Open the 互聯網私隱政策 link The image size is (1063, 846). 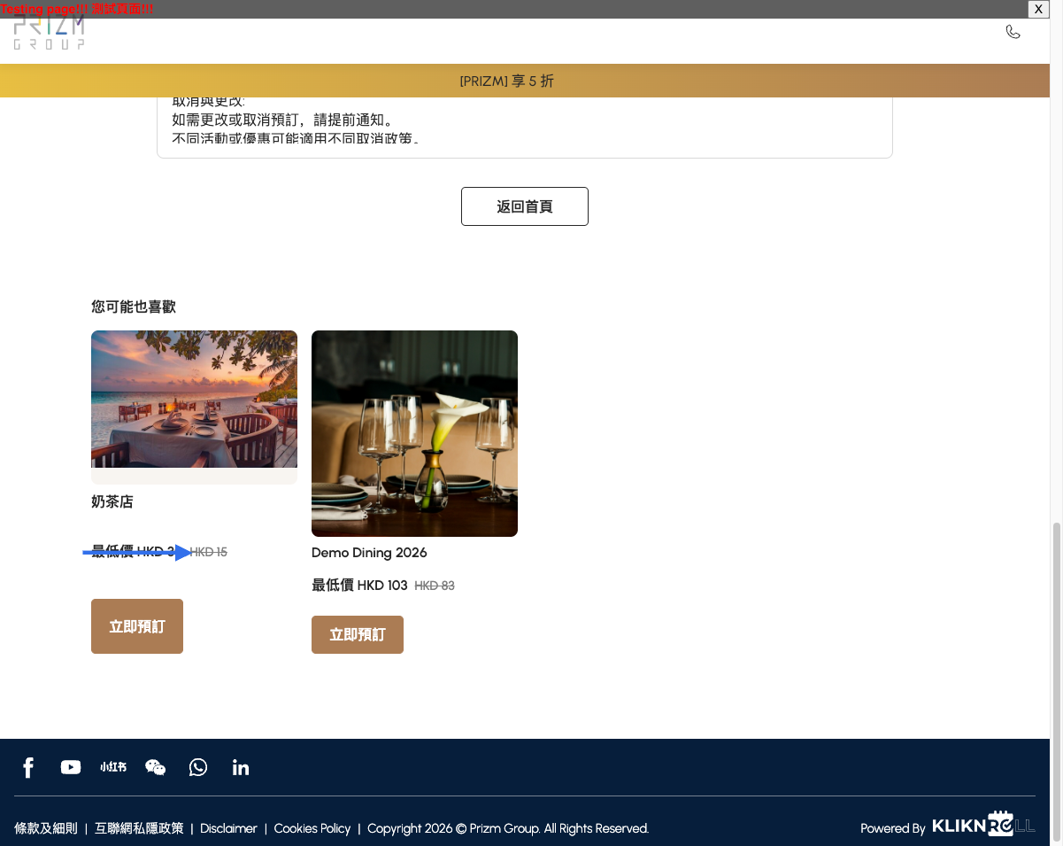click(139, 828)
